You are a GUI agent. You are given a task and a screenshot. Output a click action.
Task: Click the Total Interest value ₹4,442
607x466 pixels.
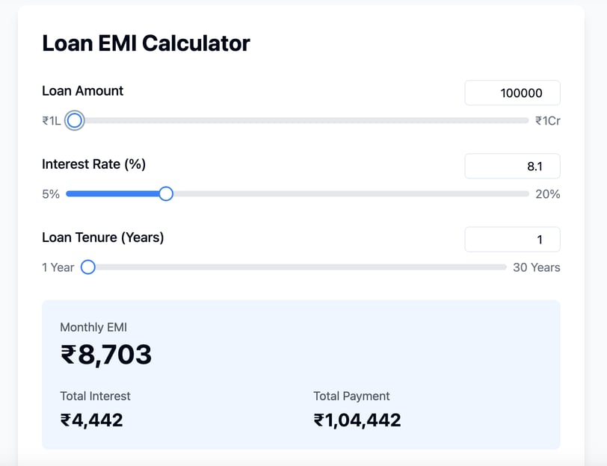coord(91,420)
